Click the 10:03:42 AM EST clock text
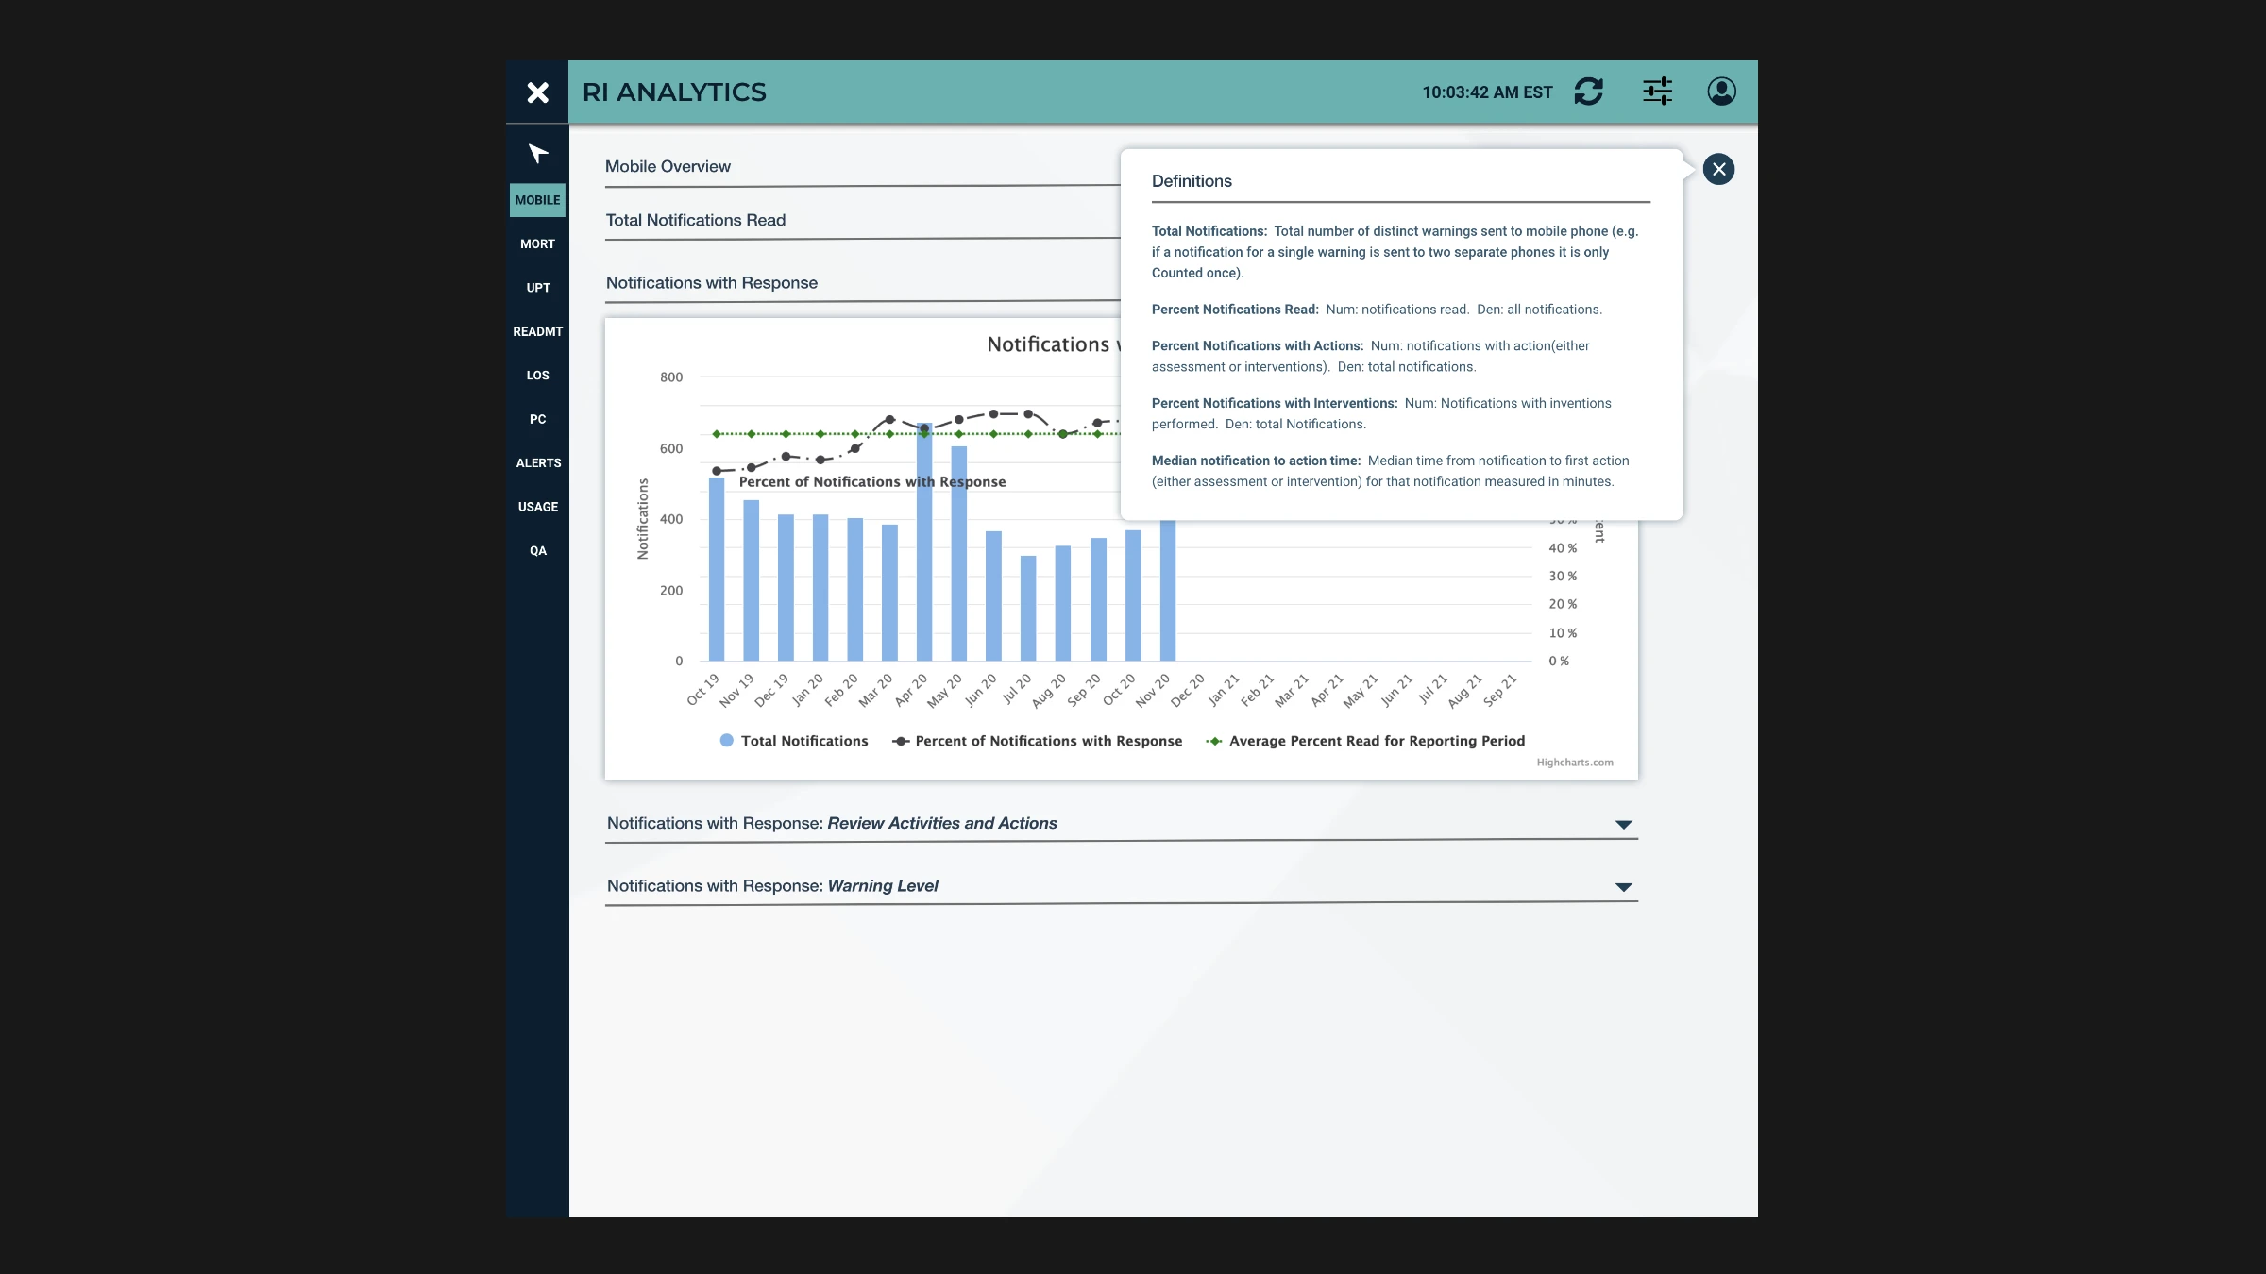The image size is (2266, 1274). coord(1487,92)
